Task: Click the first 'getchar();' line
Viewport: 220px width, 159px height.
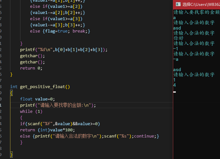Action: tap(32, 56)
